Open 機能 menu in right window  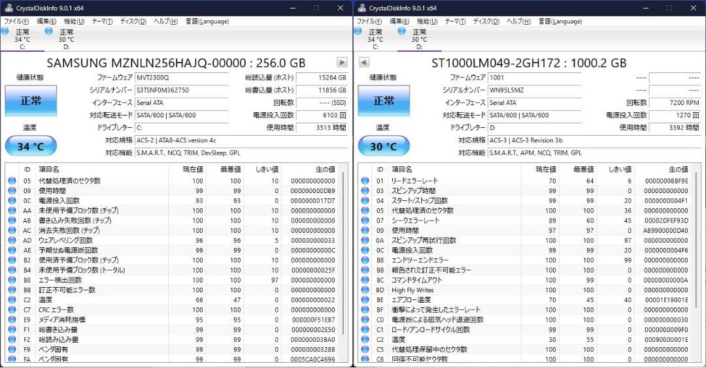[x=427, y=22]
